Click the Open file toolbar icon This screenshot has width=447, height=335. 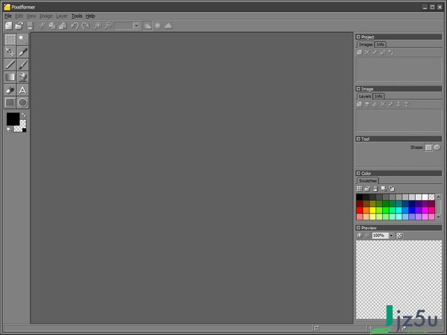pyautogui.click(x=19, y=26)
